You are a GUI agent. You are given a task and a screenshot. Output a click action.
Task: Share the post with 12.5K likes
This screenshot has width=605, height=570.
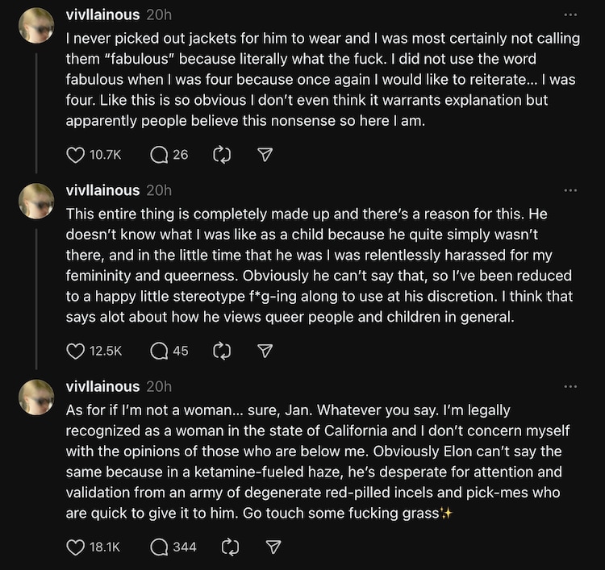(x=264, y=351)
